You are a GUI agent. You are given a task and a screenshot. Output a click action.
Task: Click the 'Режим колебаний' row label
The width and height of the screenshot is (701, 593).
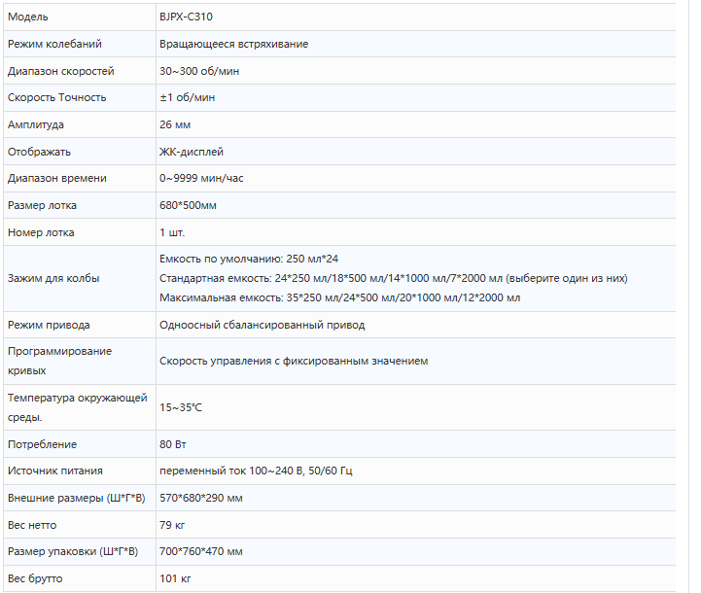(x=54, y=44)
